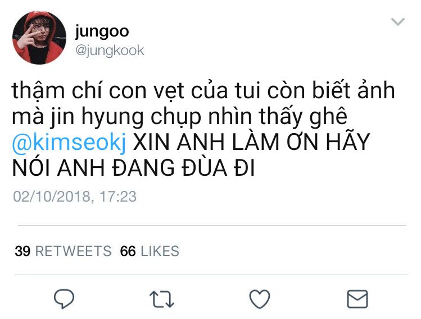Visit the jungoo display name profile
Screen dimensions: 421x319
(x=102, y=31)
